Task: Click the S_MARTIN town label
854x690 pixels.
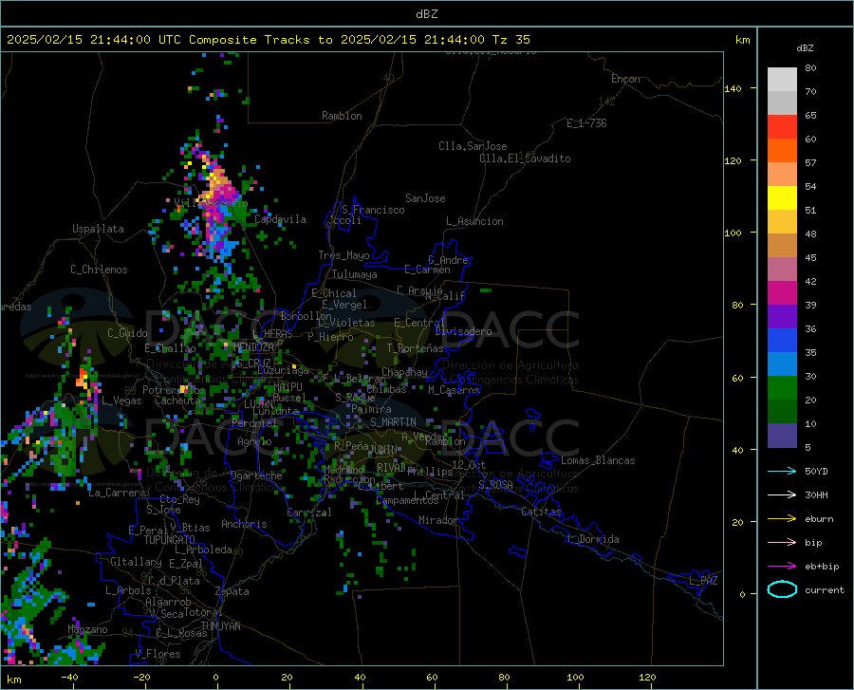Action: [393, 422]
